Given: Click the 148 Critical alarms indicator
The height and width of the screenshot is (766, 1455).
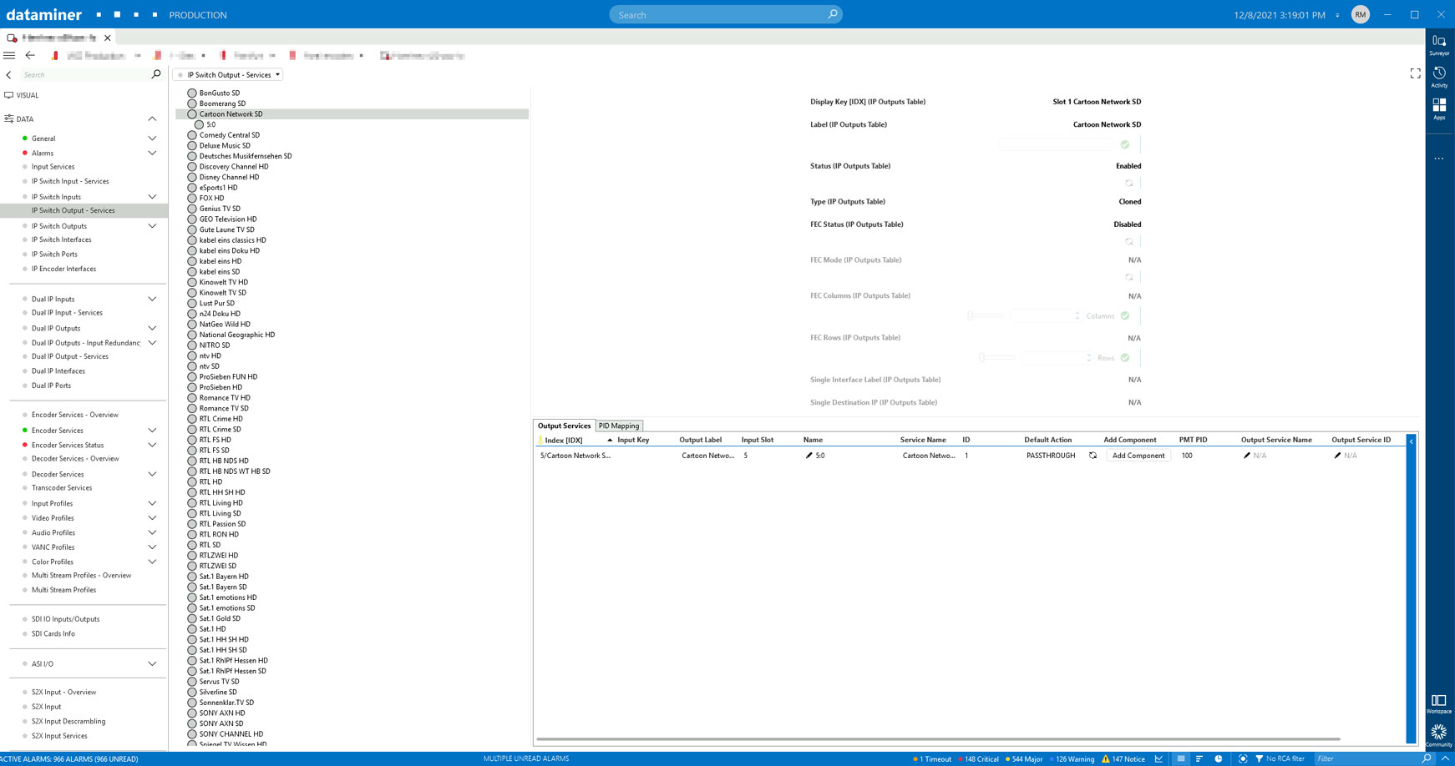Looking at the screenshot, I should (x=978, y=759).
